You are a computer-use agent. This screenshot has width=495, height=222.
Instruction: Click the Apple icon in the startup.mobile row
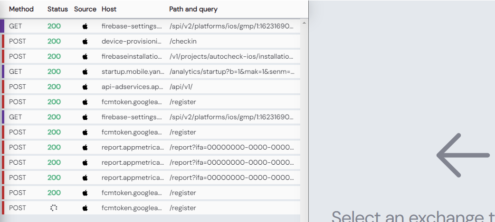[x=85, y=71]
